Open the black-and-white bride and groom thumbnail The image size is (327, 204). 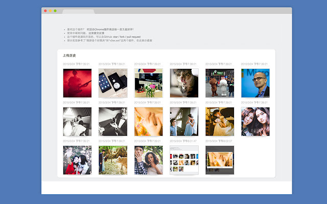pyautogui.click(x=77, y=121)
